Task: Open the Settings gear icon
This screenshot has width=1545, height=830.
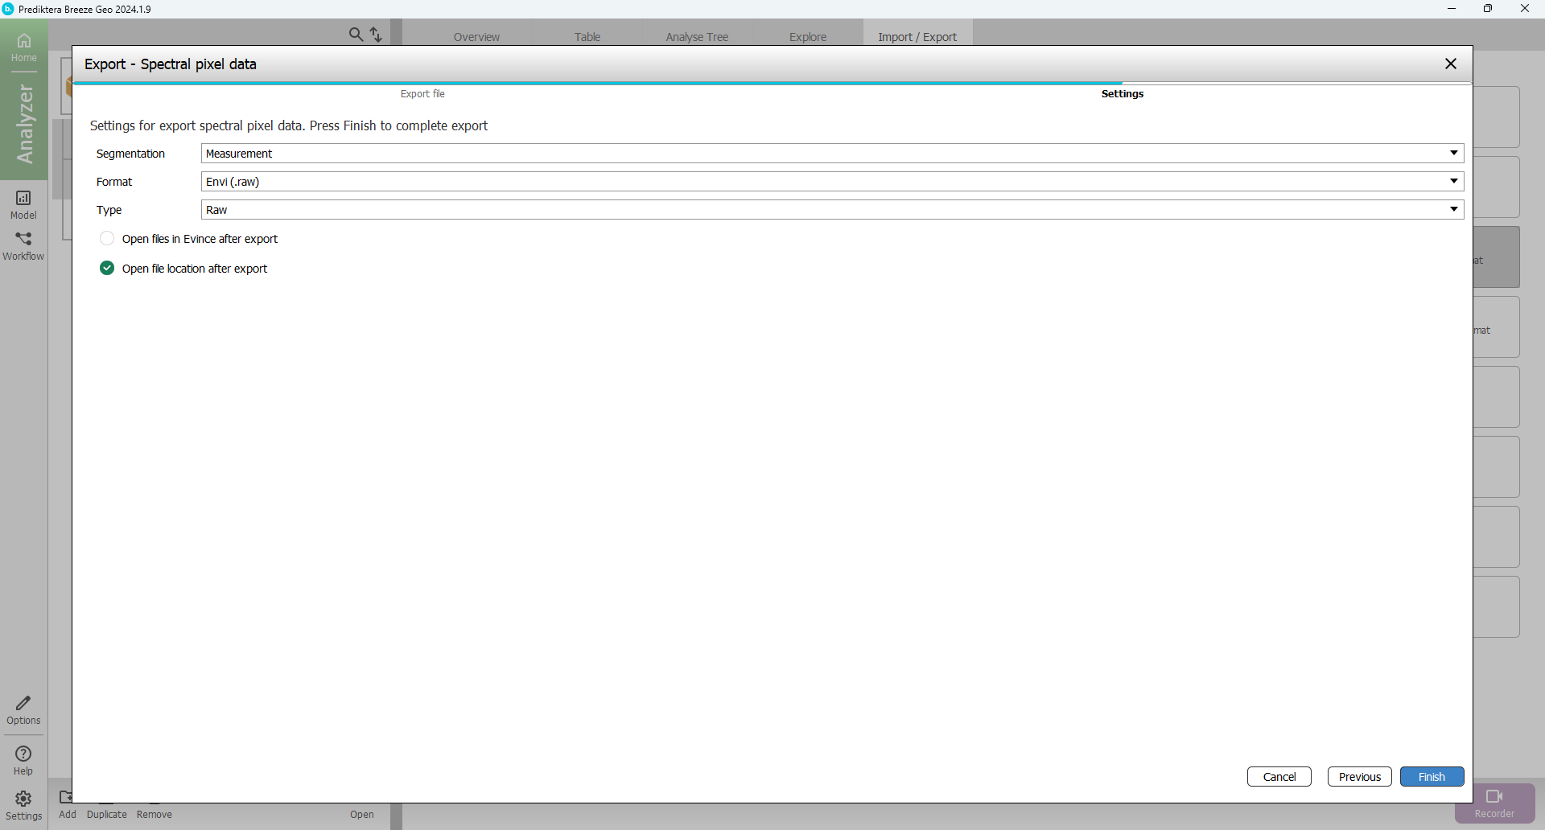Action: pos(23,804)
